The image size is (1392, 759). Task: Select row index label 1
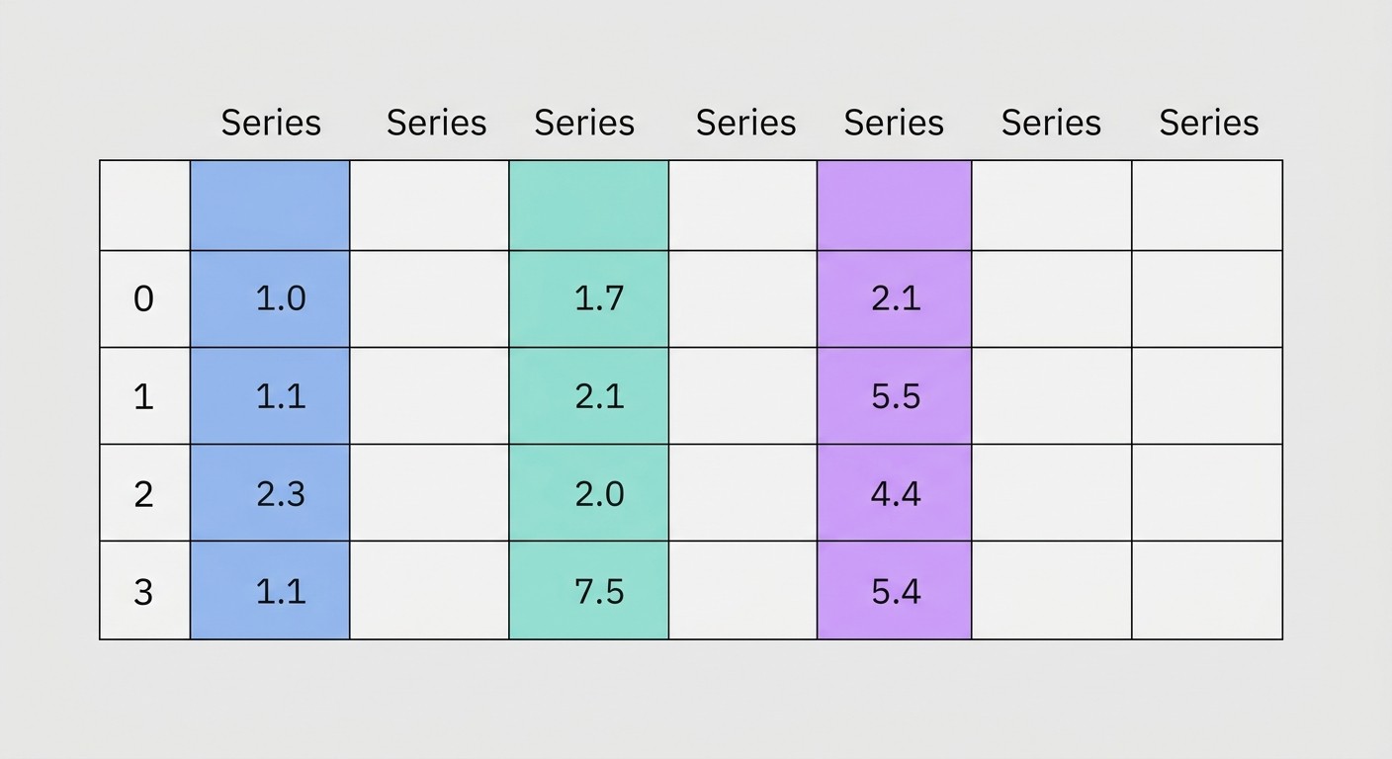click(144, 396)
